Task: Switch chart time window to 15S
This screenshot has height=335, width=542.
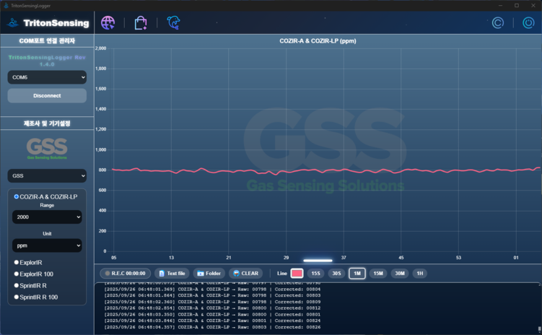Action: pyautogui.click(x=315, y=274)
